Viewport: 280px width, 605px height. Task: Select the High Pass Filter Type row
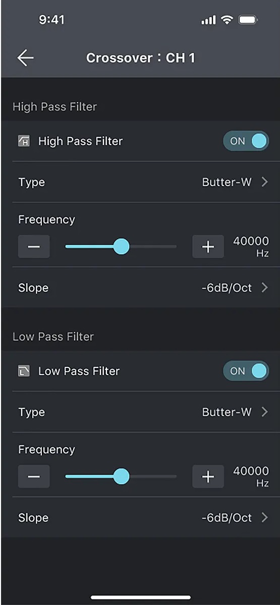140,182
